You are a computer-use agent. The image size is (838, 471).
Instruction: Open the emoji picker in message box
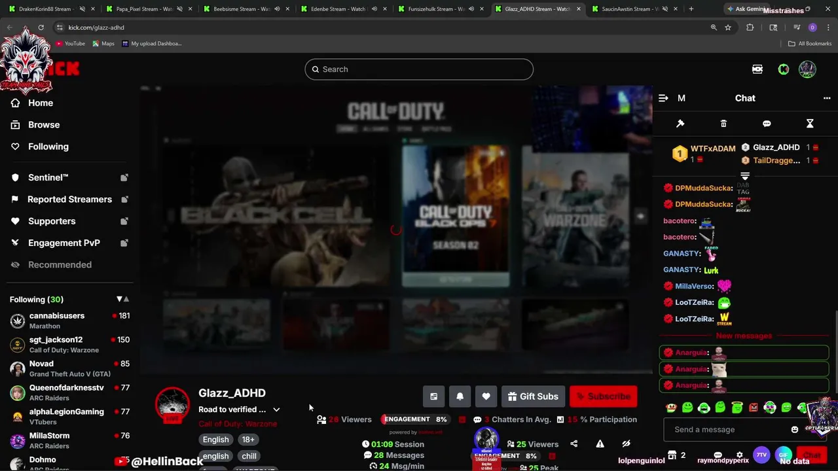coord(795,430)
